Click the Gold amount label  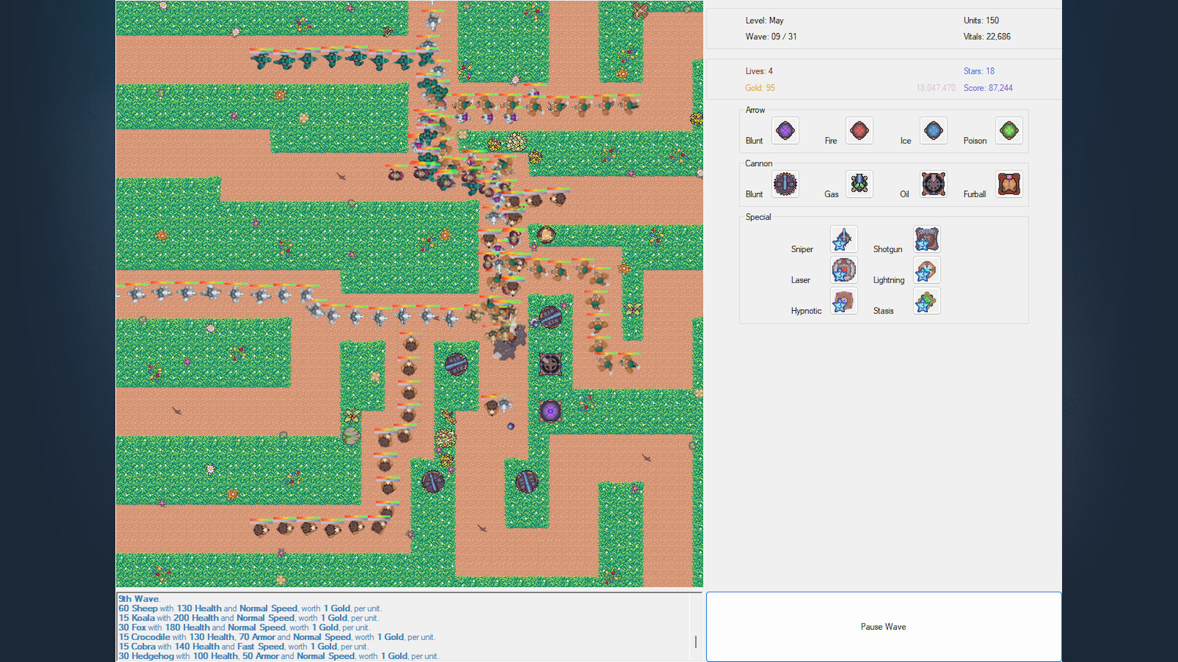click(760, 88)
